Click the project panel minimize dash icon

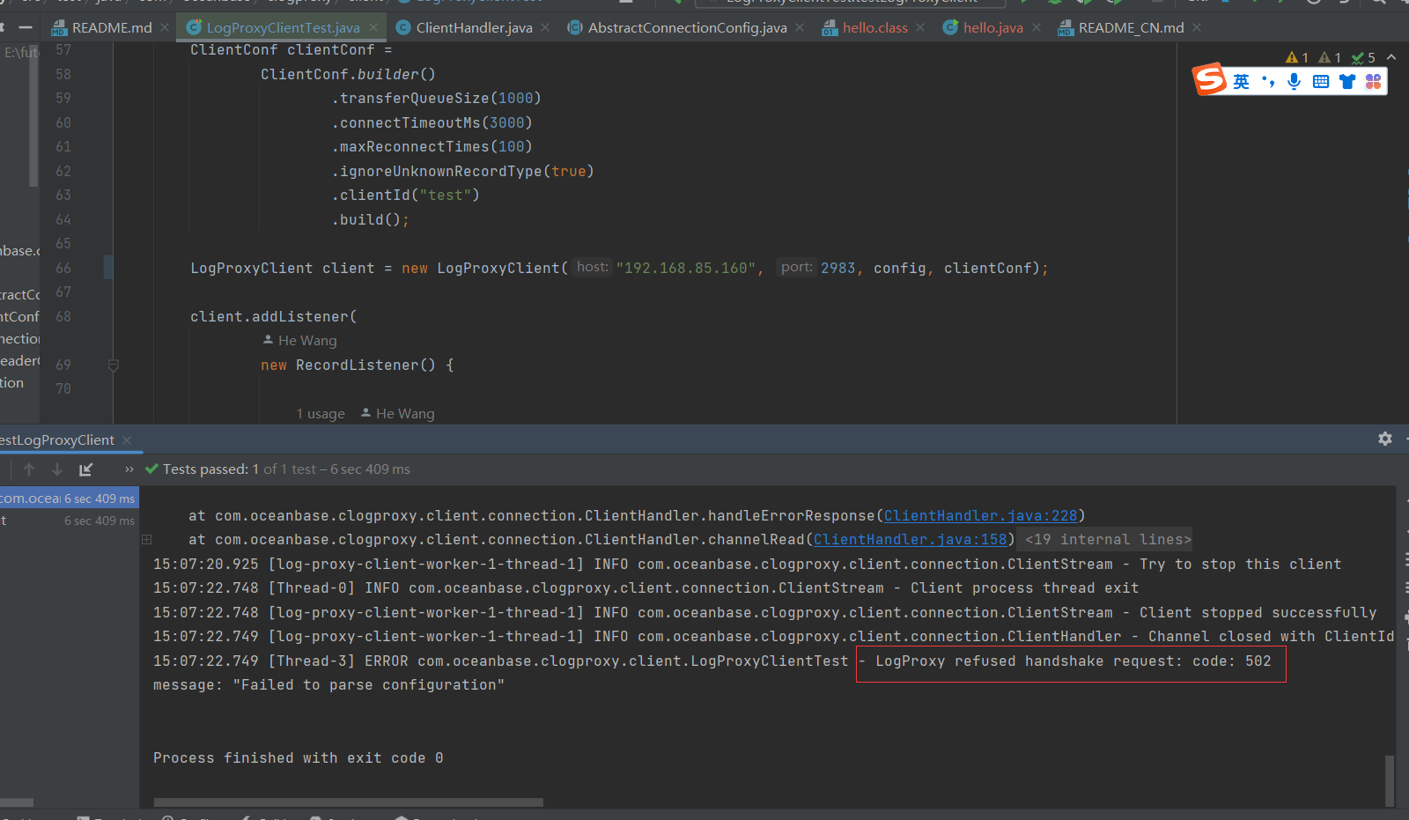click(26, 28)
